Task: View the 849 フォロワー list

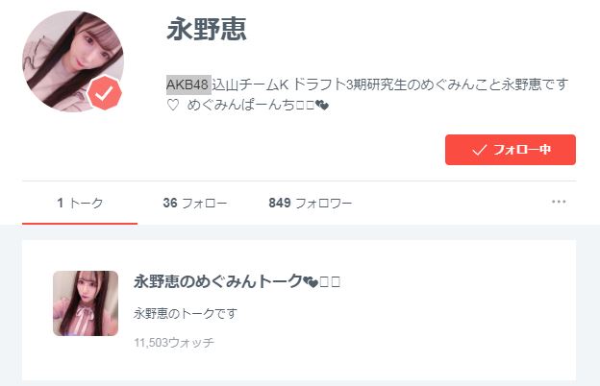Action: click(x=310, y=203)
